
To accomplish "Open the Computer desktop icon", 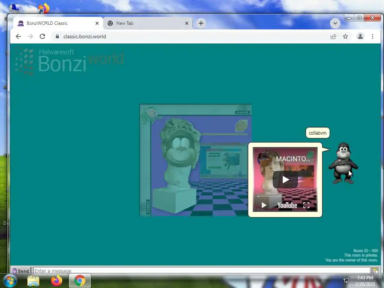I will tap(14, 7).
